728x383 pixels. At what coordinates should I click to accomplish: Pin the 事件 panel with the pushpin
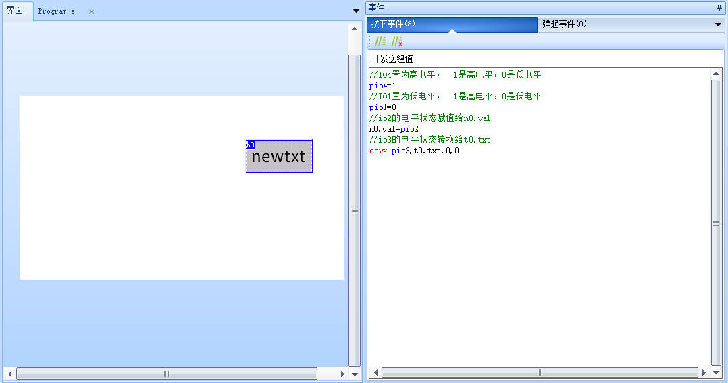pos(719,7)
